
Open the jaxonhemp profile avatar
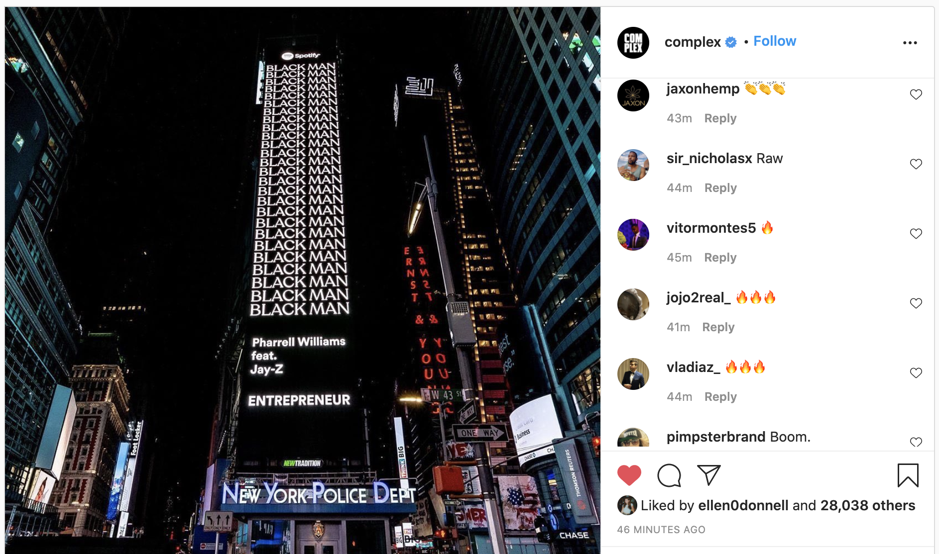pyautogui.click(x=633, y=95)
